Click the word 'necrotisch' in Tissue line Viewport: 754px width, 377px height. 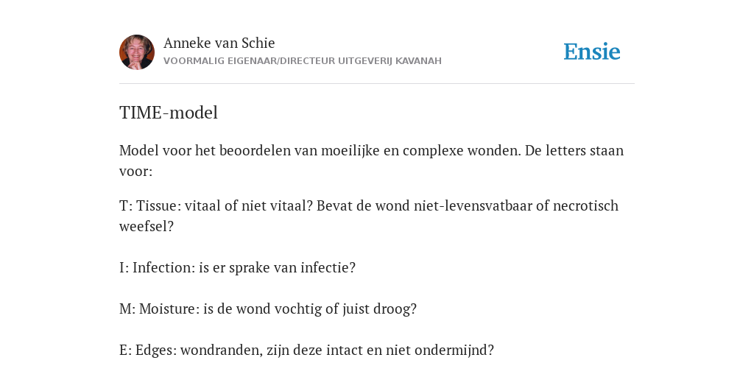585,206
